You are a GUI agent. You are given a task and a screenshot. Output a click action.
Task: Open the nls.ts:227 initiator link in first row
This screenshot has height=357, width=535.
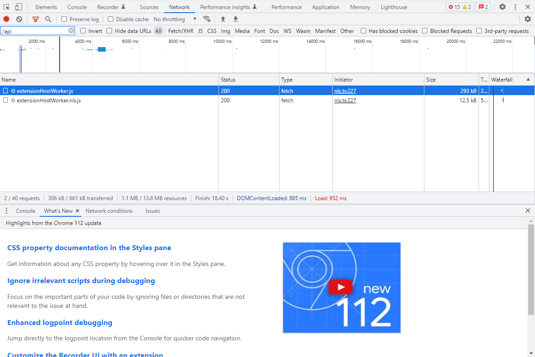(x=345, y=91)
